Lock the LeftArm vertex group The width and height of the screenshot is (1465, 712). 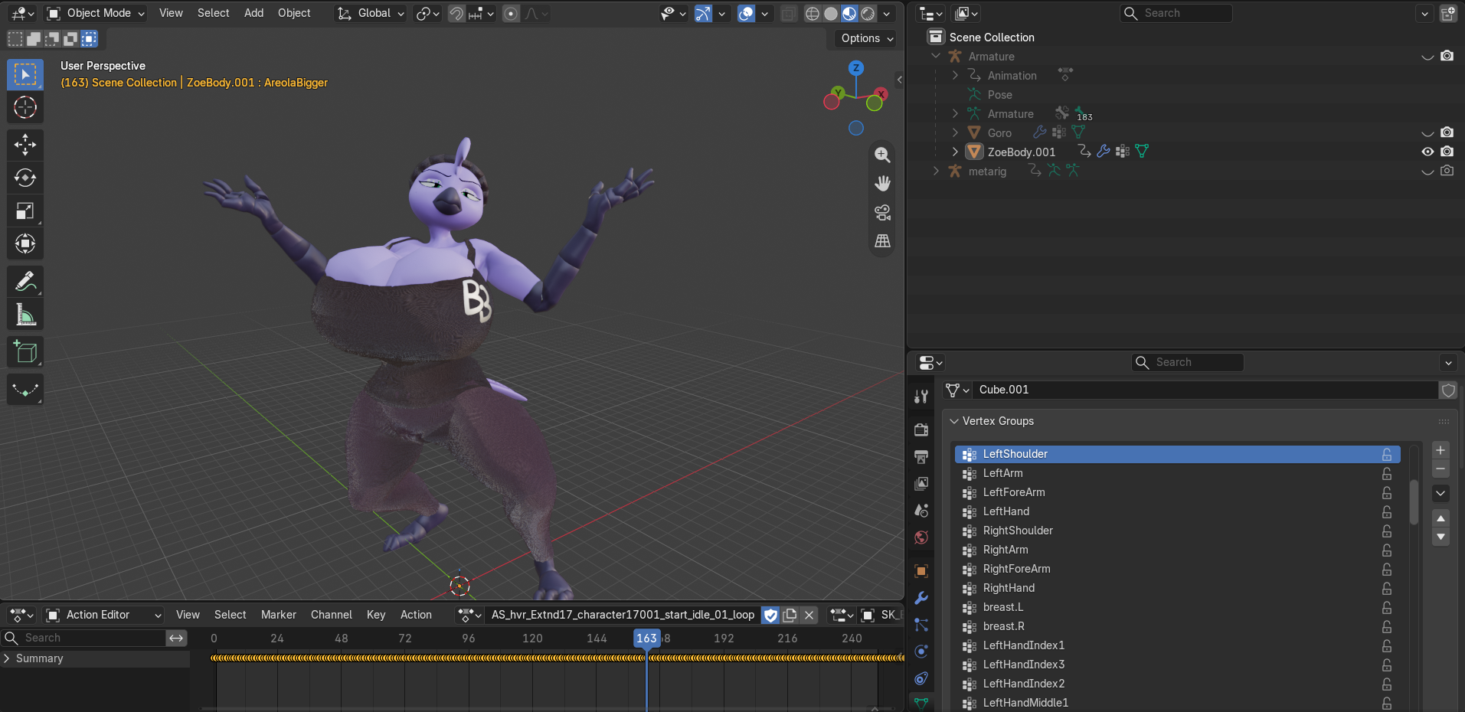tap(1387, 473)
